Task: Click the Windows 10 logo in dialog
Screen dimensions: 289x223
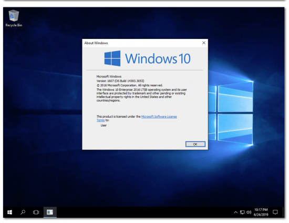Action: coord(148,58)
